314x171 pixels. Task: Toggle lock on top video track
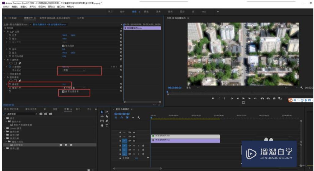click(x=120, y=132)
